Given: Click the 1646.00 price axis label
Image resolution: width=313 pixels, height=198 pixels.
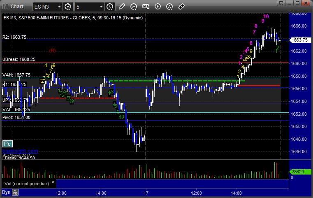Looking at the screenshot, I should [x=299, y=151].
